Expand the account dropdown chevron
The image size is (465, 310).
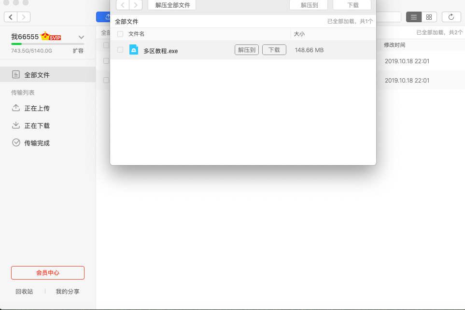click(81, 37)
